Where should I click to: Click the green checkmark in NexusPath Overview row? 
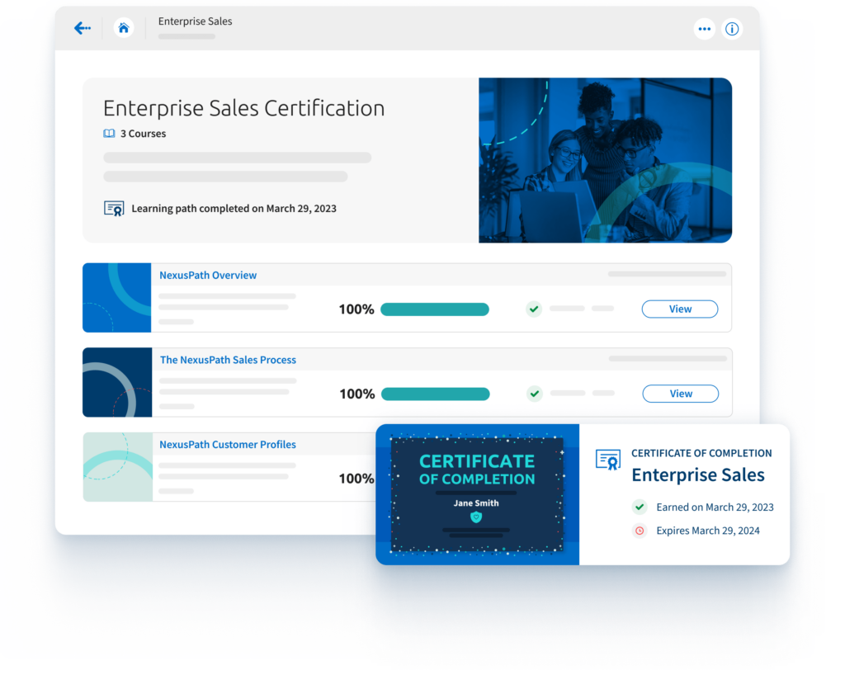pyautogui.click(x=534, y=309)
